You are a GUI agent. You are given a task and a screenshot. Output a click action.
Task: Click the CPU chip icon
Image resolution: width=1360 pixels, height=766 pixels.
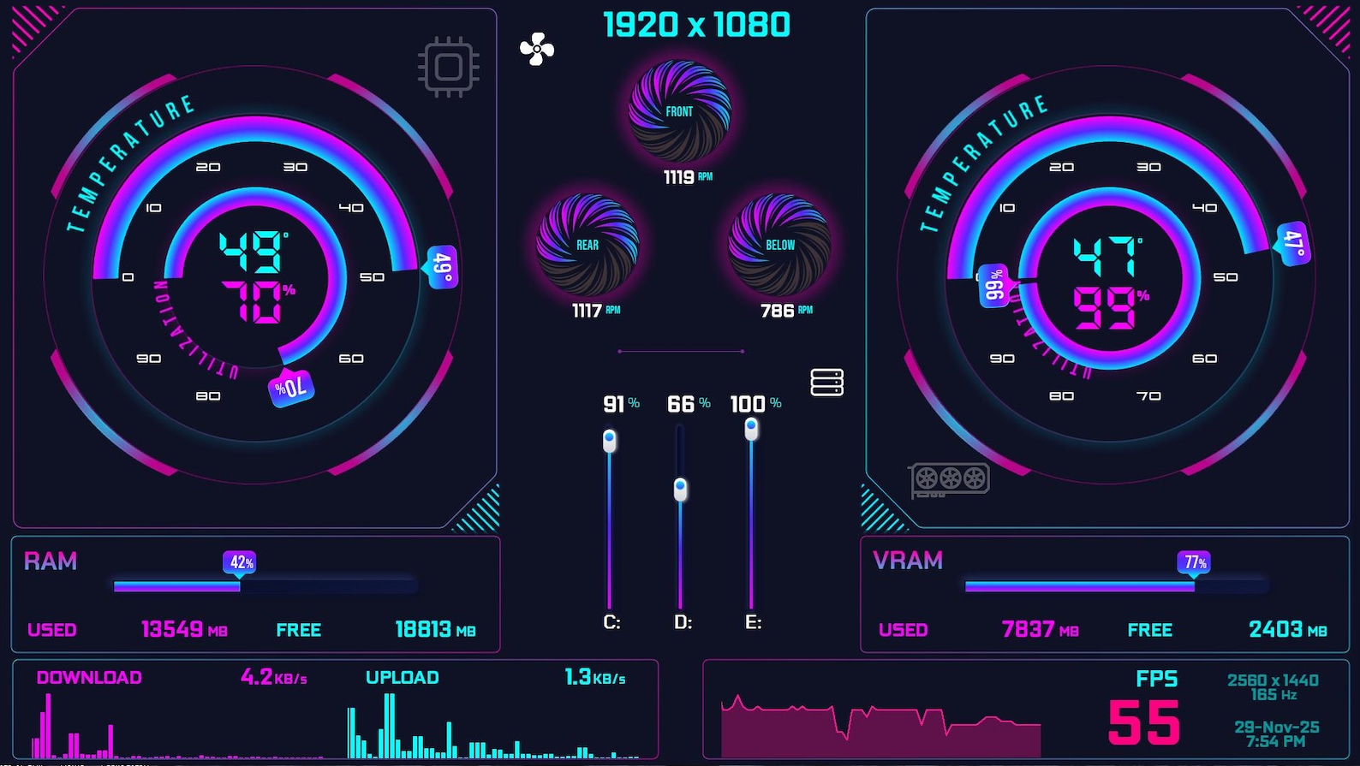coord(449,67)
